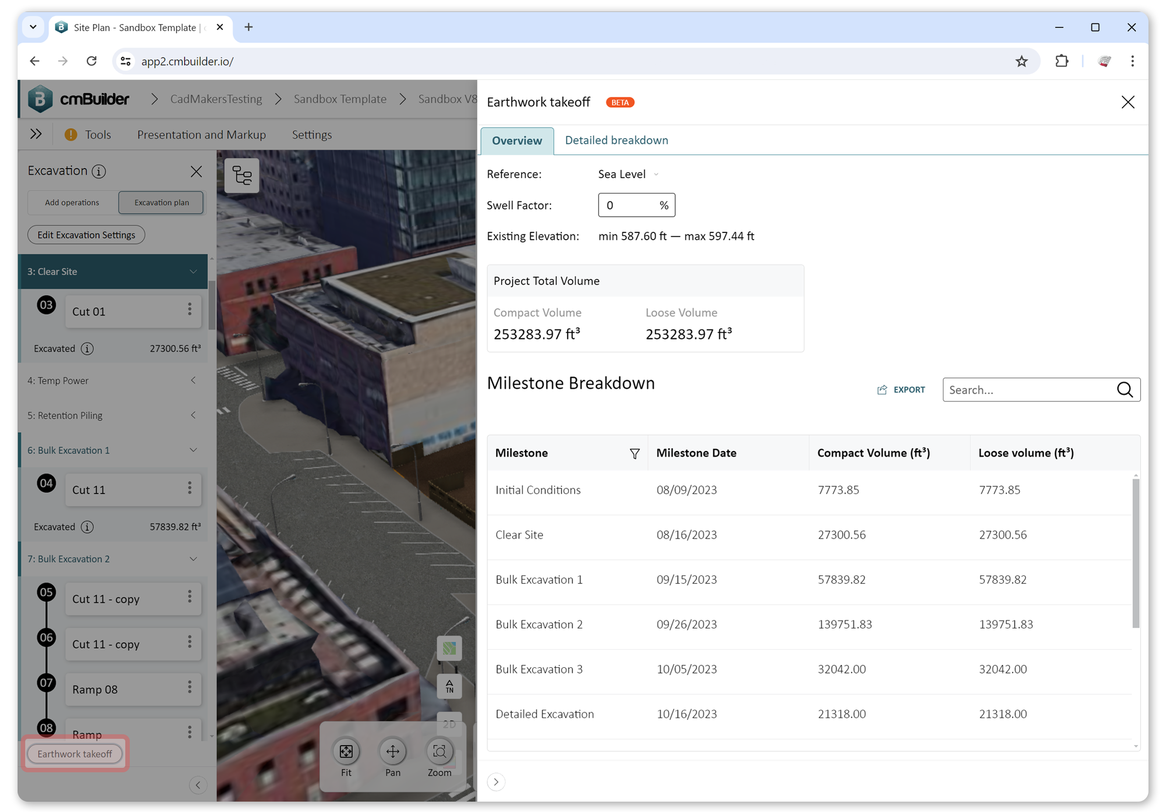Activate the Pan tool icon
Viewport: 1163px width, 812px height.
click(393, 751)
